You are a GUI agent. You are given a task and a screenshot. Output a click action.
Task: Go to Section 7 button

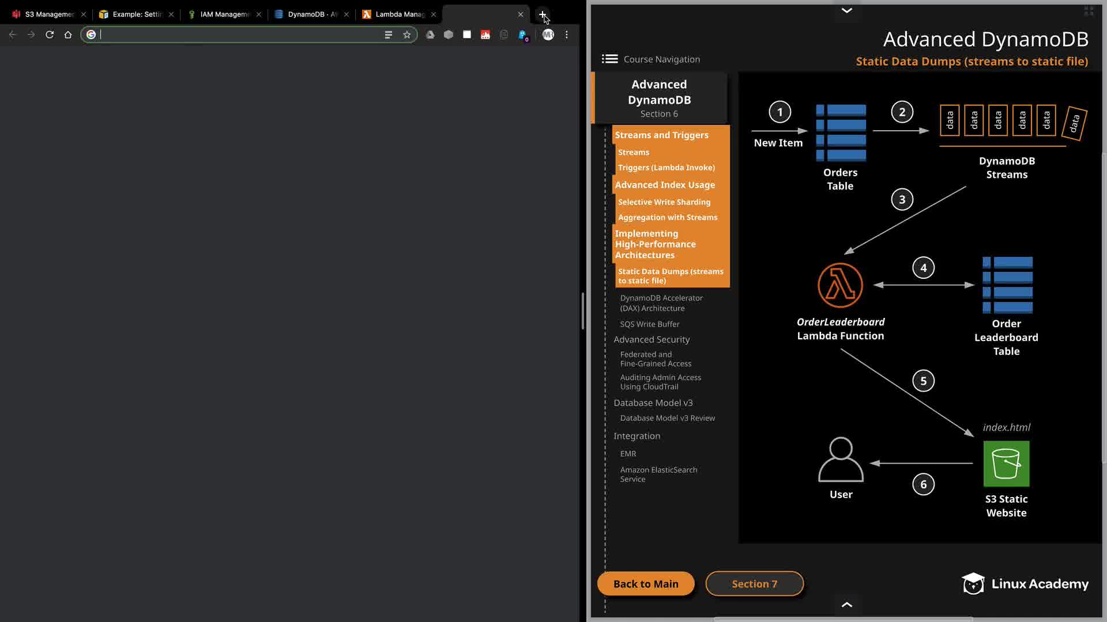(x=754, y=584)
